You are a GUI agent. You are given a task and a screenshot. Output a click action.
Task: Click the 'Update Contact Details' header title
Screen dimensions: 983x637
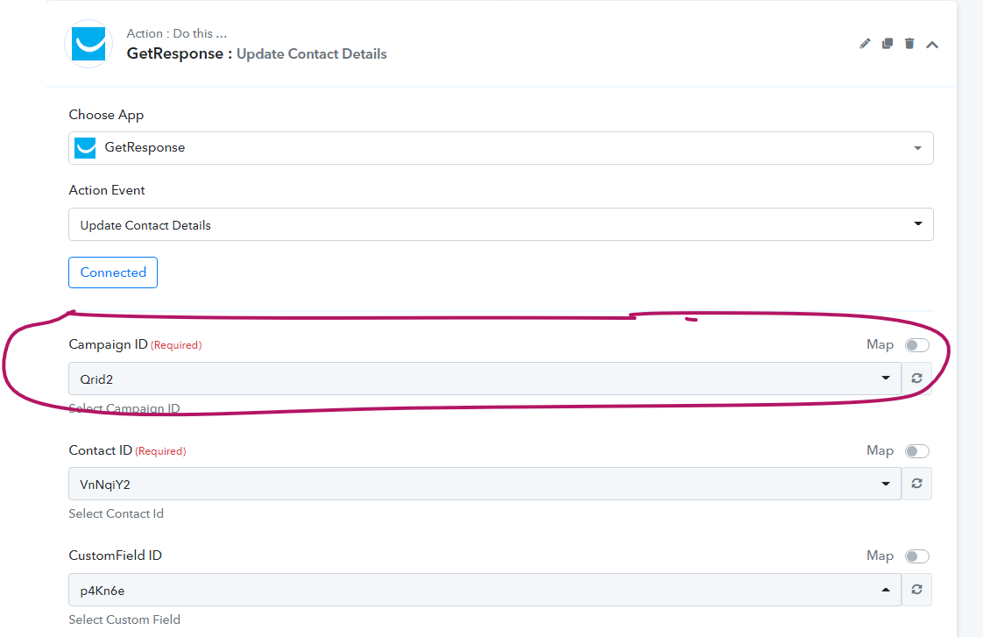(312, 54)
